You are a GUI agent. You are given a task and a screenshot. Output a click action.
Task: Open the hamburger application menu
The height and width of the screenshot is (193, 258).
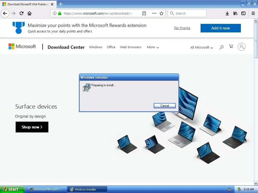(x=253, y=13)
